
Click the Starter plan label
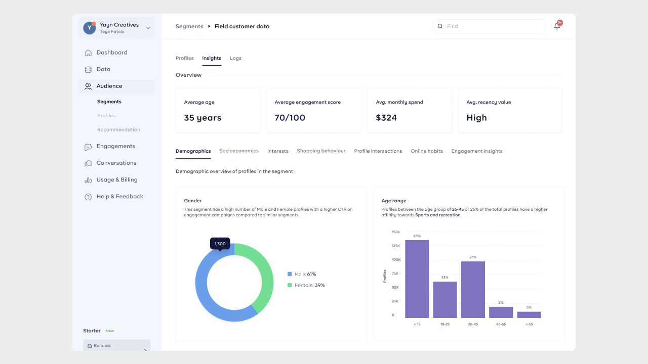click(92, 331)
